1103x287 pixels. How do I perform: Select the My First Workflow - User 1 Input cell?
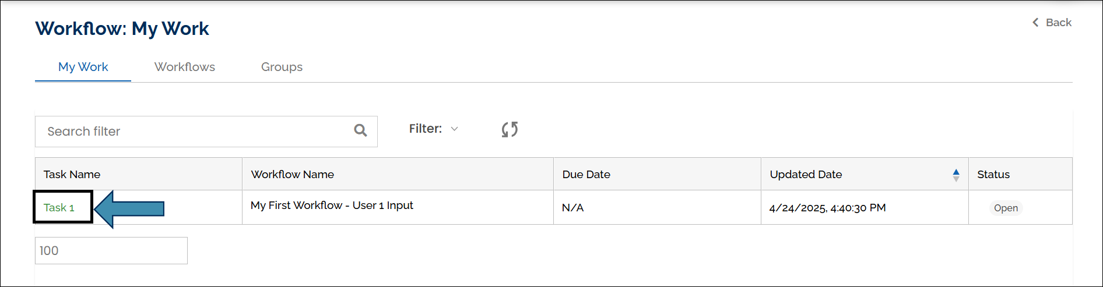pos(332,205)
